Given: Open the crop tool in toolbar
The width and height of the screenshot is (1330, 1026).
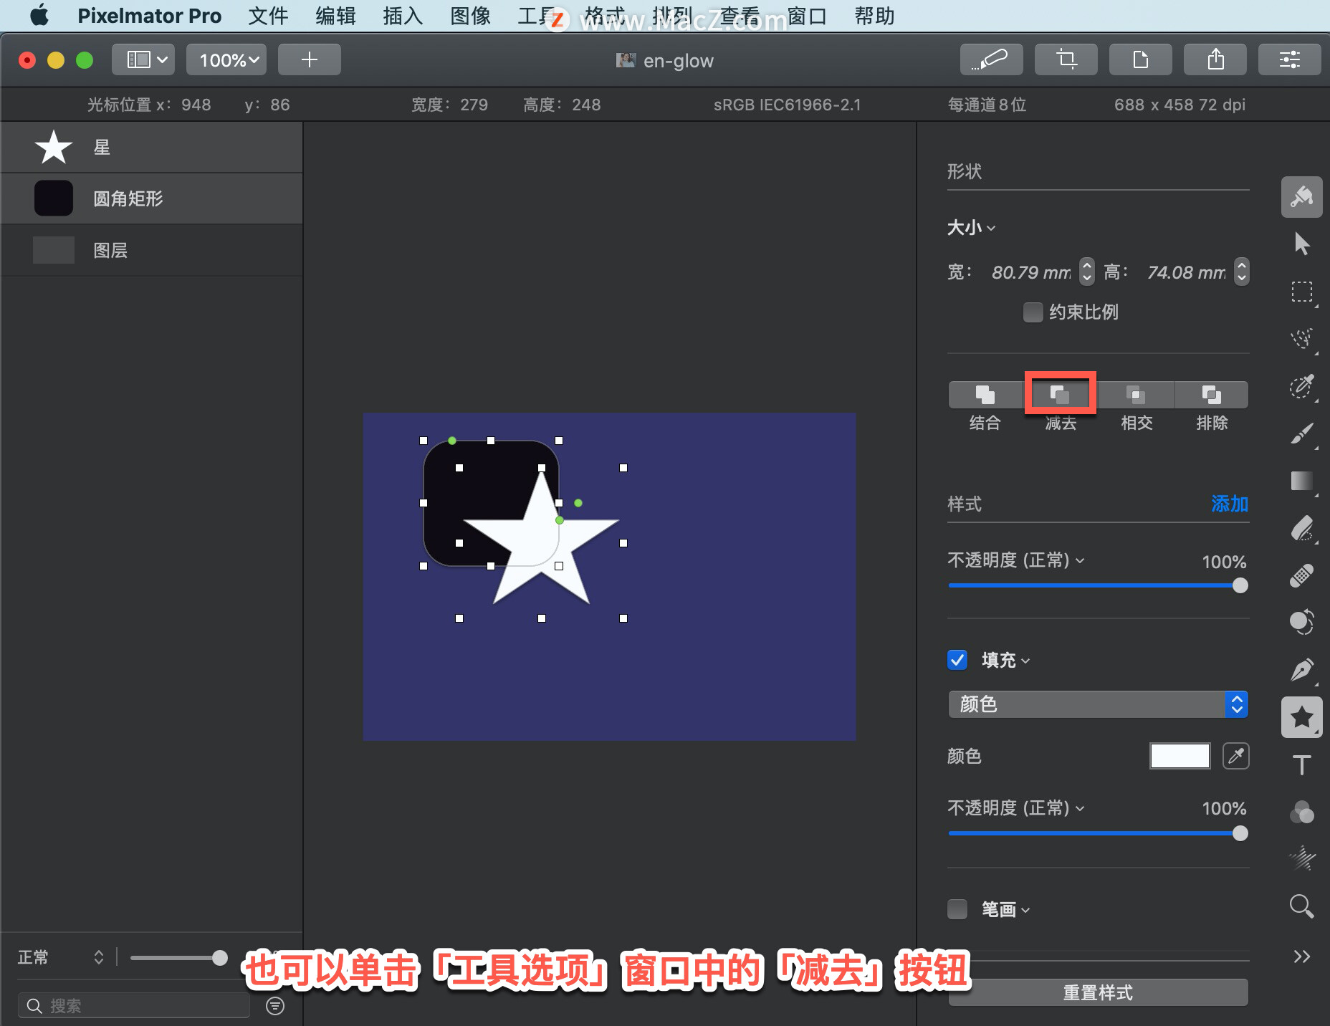Looking at the screenshot, I should pyautogui.click(x=1066, y=59).
